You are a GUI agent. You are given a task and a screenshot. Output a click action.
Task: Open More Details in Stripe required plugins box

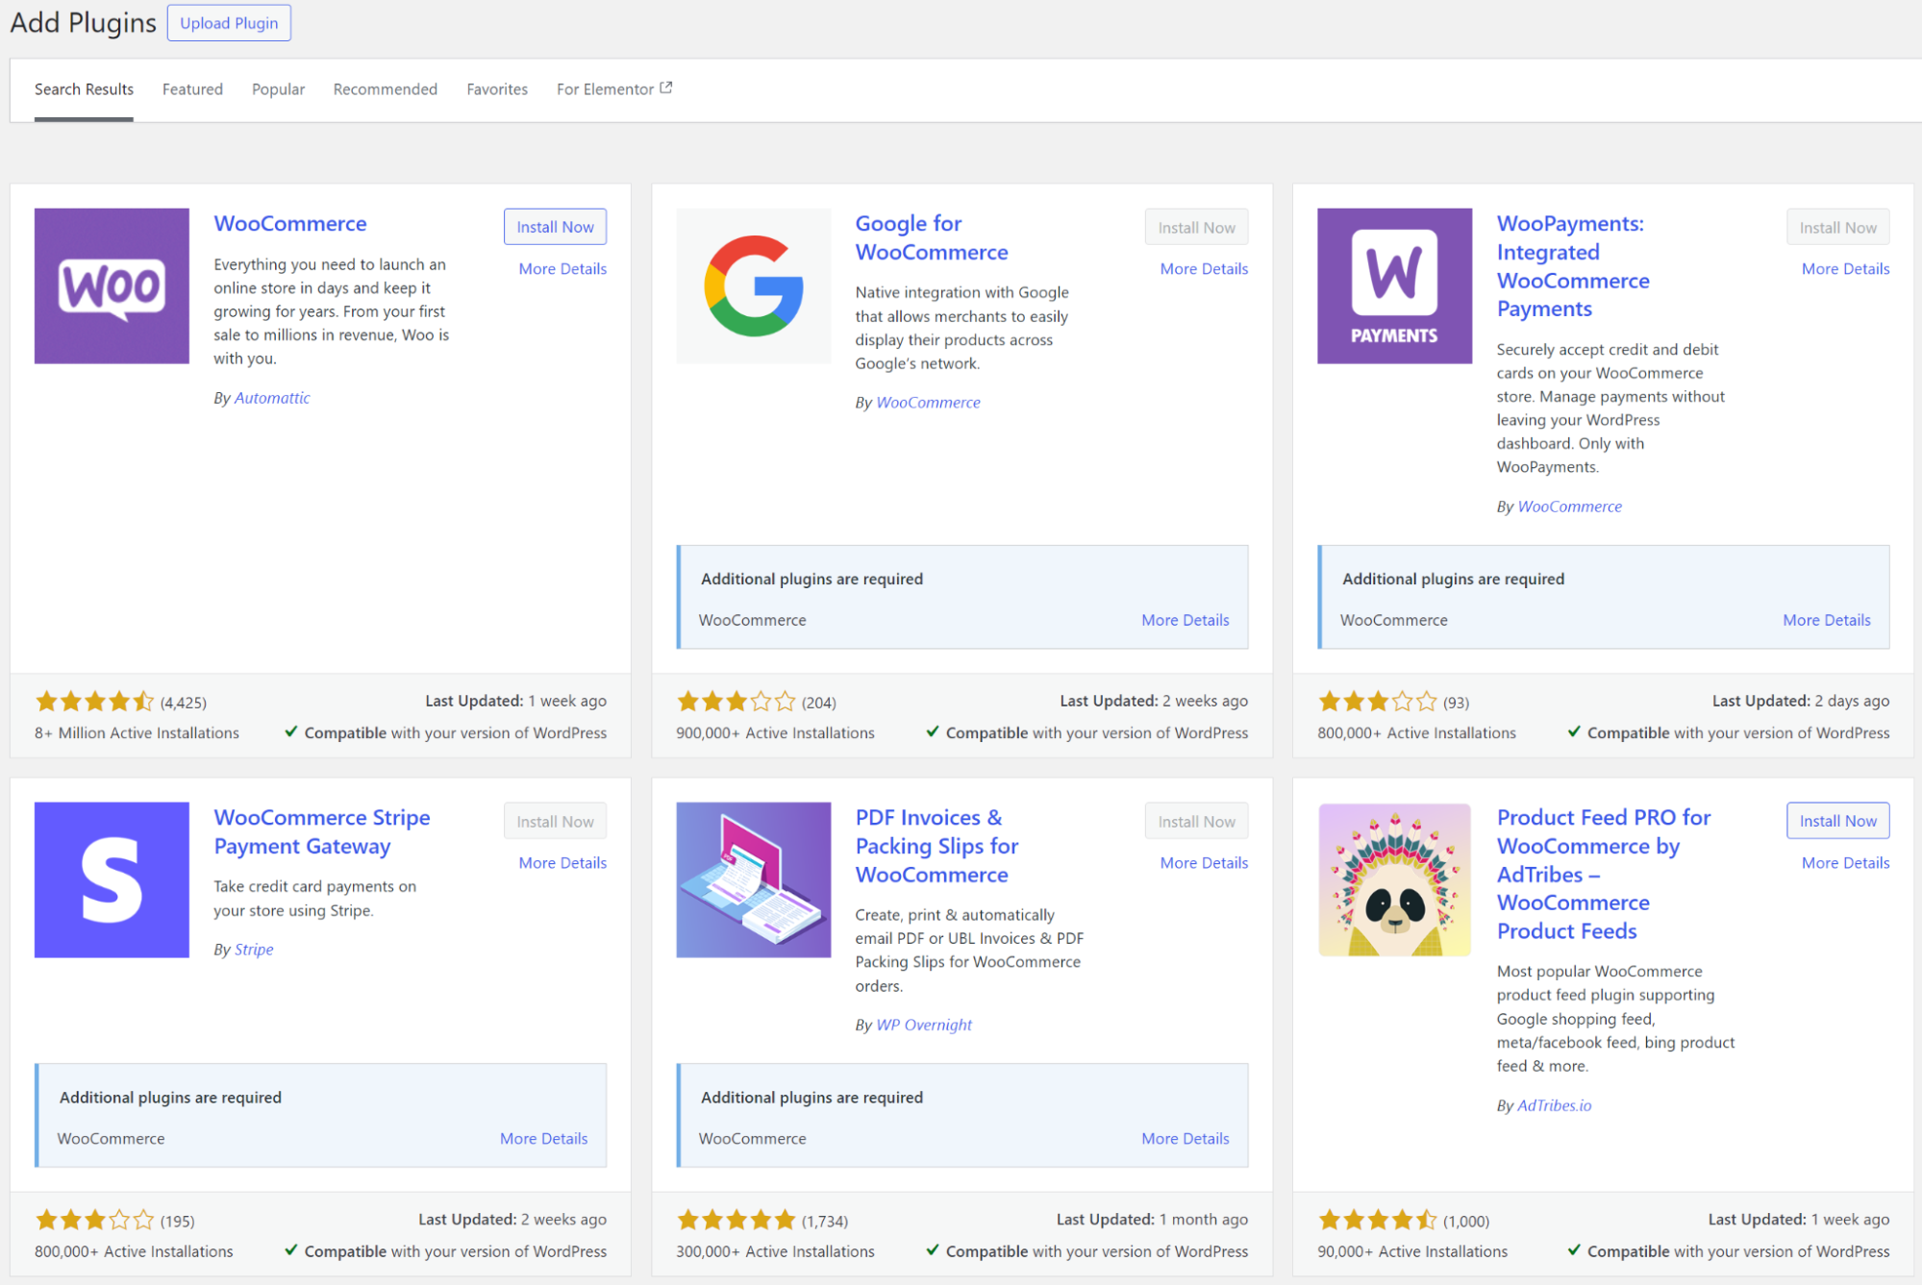tap(543, 1138)
